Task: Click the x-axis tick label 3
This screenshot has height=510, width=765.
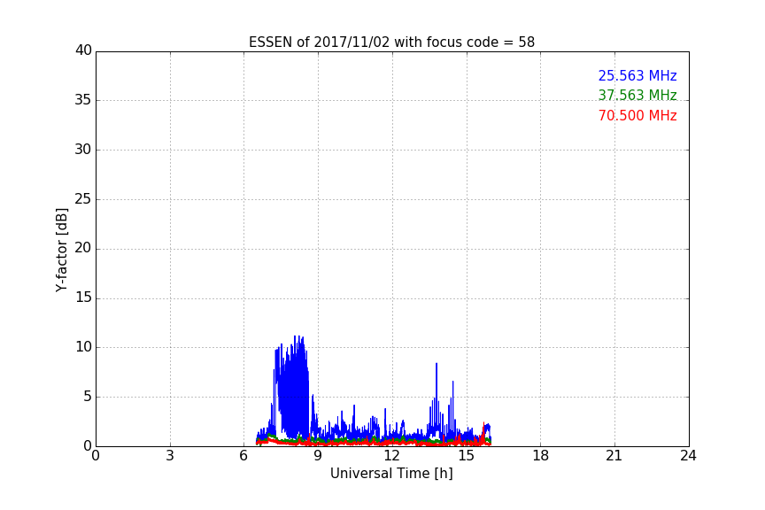Action: click(170, 456)
